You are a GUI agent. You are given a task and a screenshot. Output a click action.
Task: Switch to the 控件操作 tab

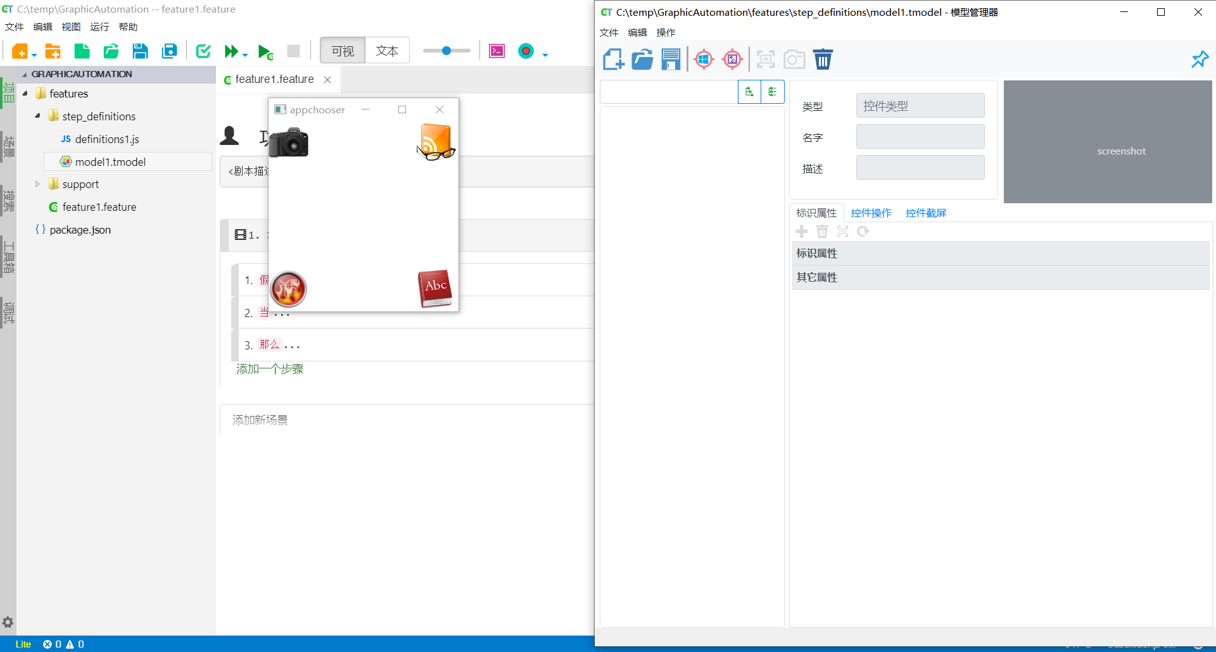(871, 213)
